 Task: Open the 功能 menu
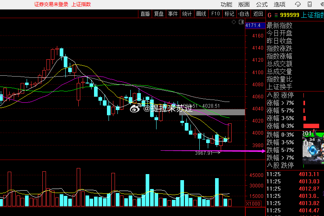click(x=226, y=4)
